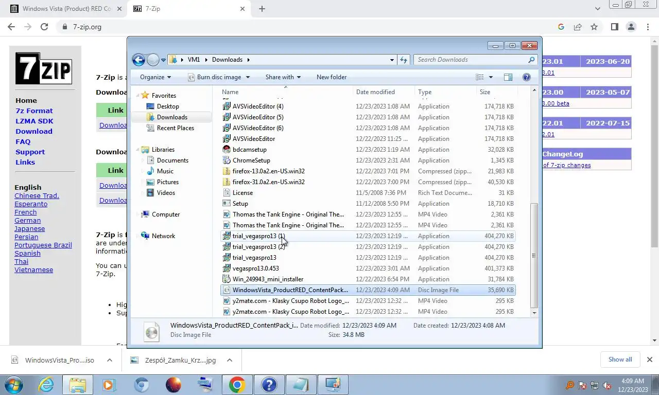Click the firefox-13.0a2 zipped folder icon
Image resolution: width=659 pixels, height=395 pixels.
[x=227, y=171]
